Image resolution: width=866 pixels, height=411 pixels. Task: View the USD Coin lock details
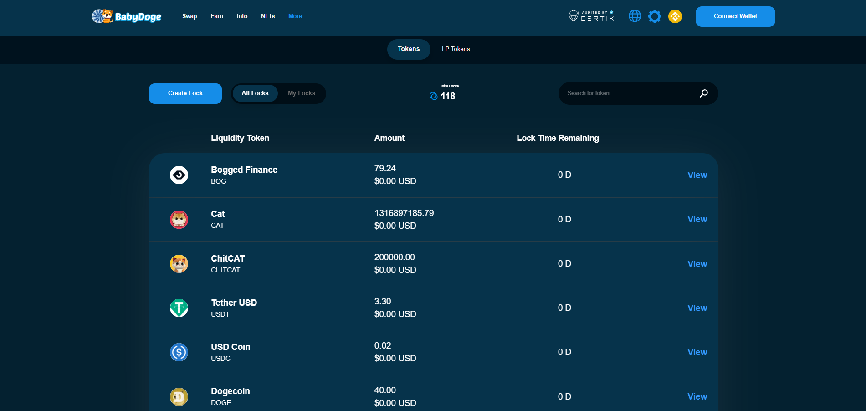point(697,352)
